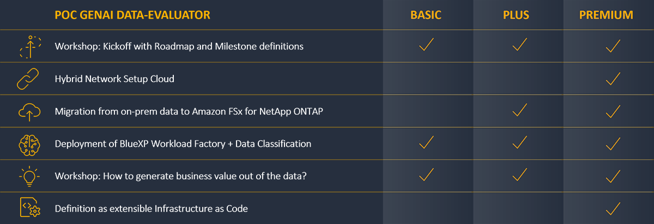The height and width of the screenshot is (224, 654).
Task: Click the code file gear icon
Action: click(27, 208)
